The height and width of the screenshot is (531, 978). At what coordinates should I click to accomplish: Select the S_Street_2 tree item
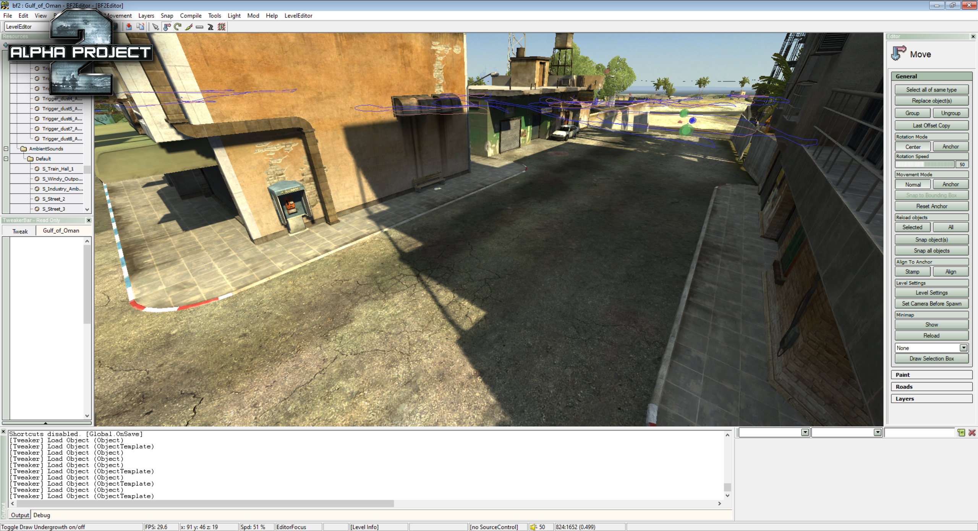tap(53, 199)
